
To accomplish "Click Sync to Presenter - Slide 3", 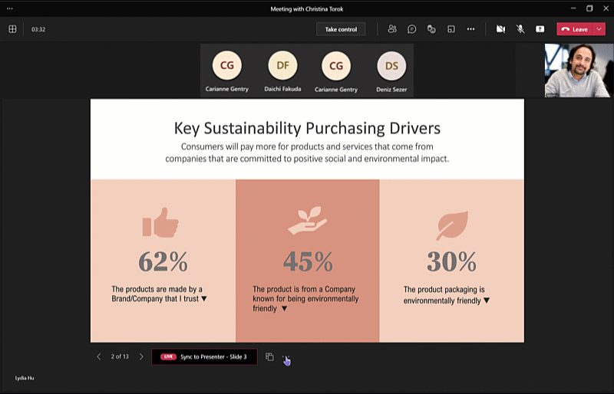I will [x=203, y=356].
